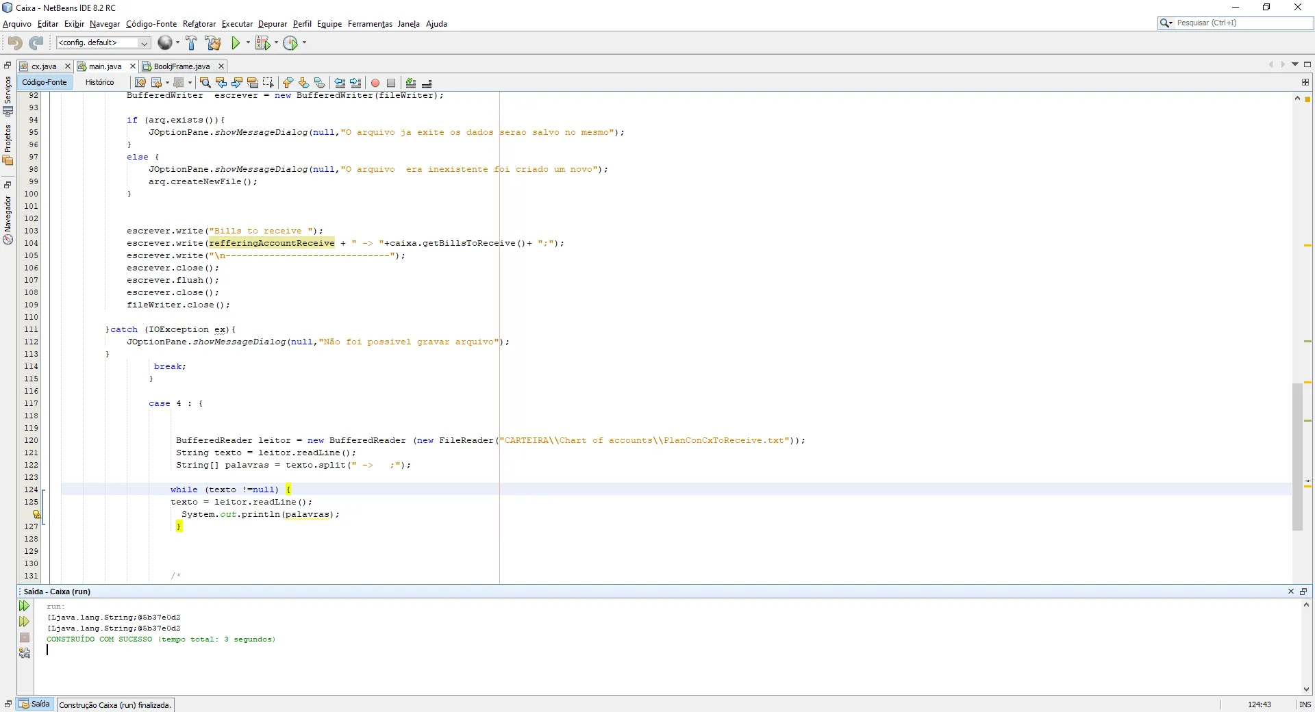Image resolution: width=1315 pixels, height=712 pixels.
Task: Stop macro recording gray square
Action: (391, 83)
